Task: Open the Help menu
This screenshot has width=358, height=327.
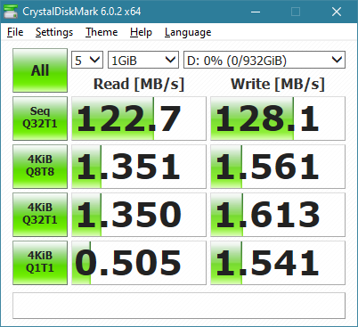Action: point(141,32)
